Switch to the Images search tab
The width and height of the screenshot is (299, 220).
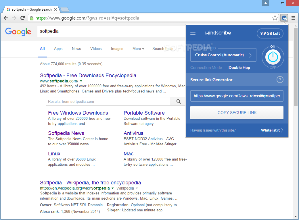(117, 49)
